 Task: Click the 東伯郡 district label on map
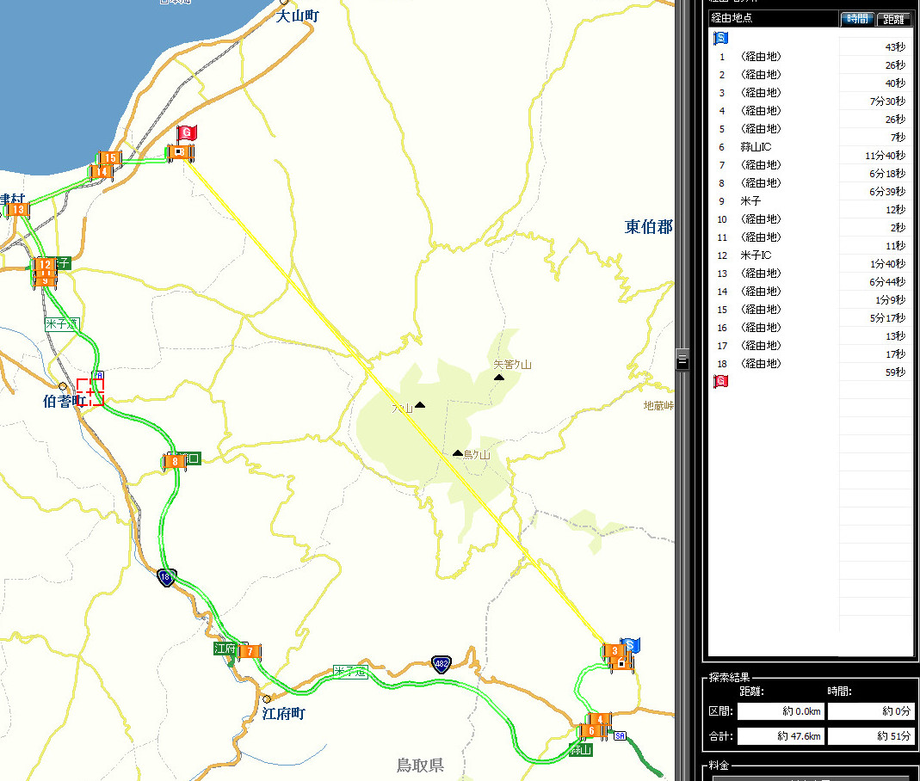648,227
